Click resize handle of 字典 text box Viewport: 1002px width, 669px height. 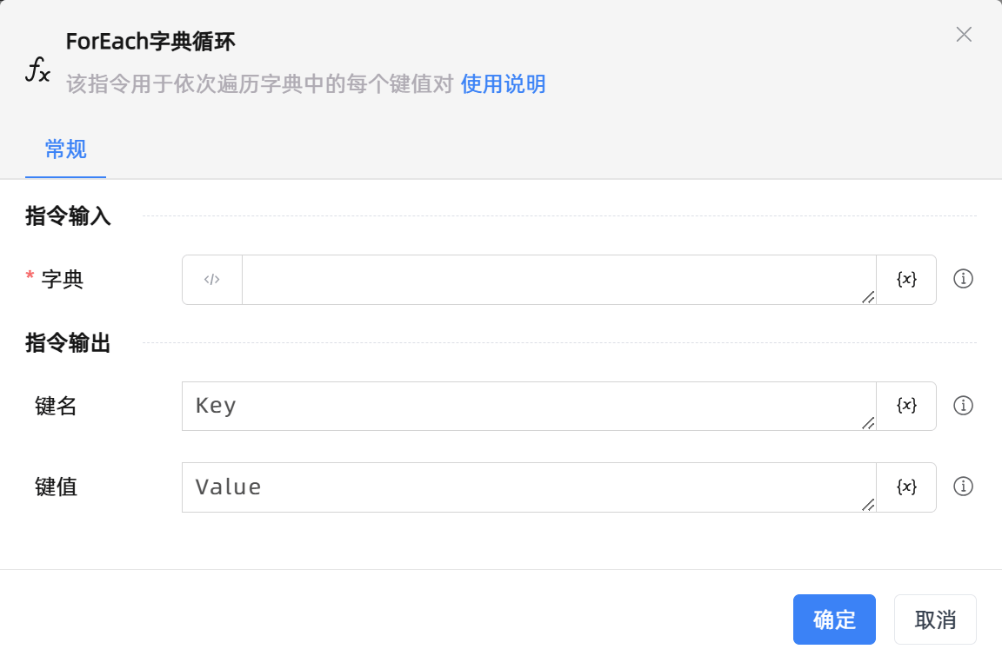tap(867, 297)
